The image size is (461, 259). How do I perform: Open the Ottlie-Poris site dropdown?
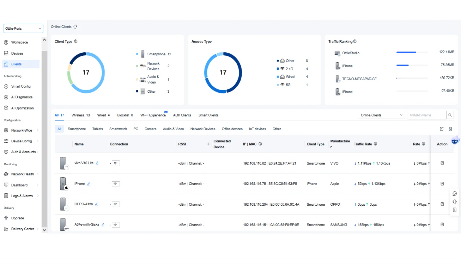[23, 28]
